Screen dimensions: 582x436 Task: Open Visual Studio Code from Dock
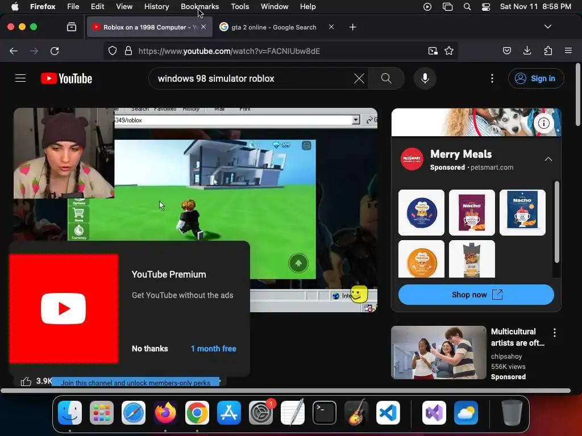(x=388, y=413)
